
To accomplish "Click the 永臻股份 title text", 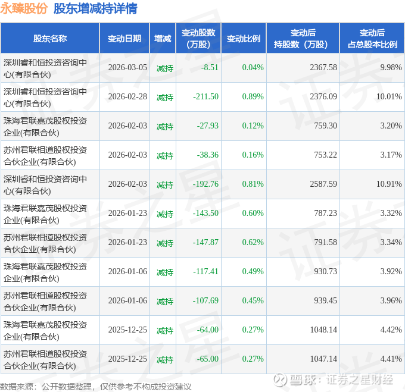I will coord(24,8).
